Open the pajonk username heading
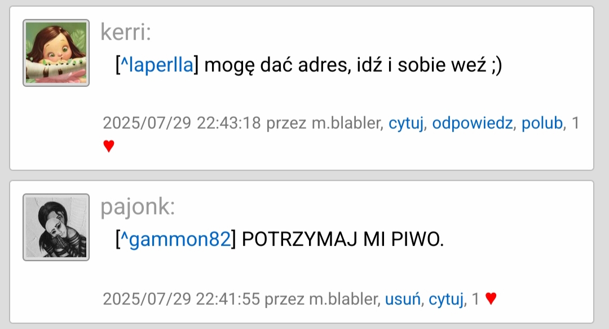The height and width of the screenshot is (329, 609). (x=138, y=207)
